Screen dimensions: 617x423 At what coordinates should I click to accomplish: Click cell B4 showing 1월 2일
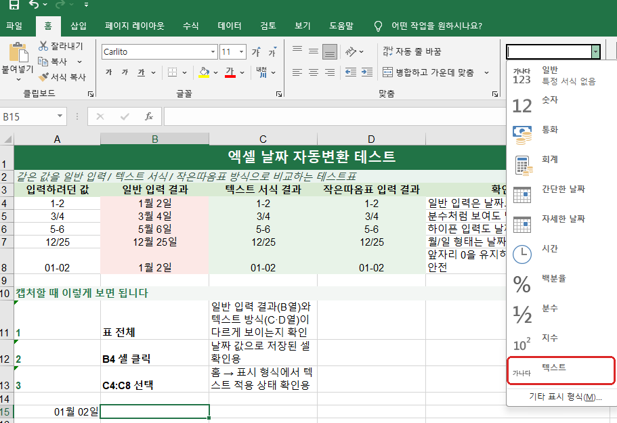pos(154,203)
